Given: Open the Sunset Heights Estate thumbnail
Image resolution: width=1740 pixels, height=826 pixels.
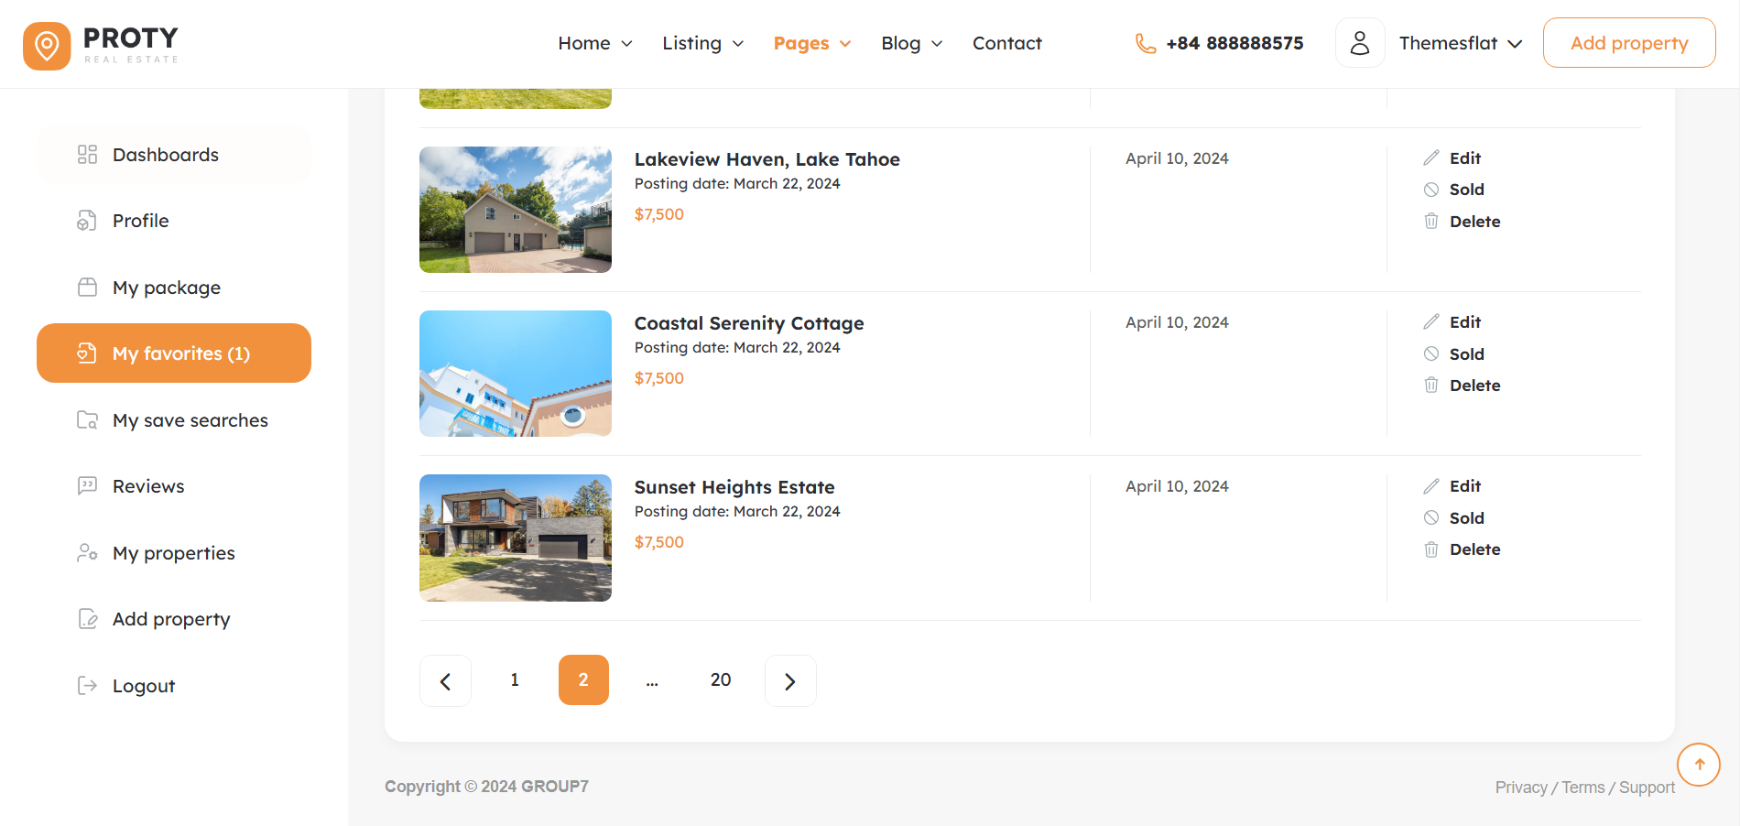Looking at the screenshot, I should point(516,538).
